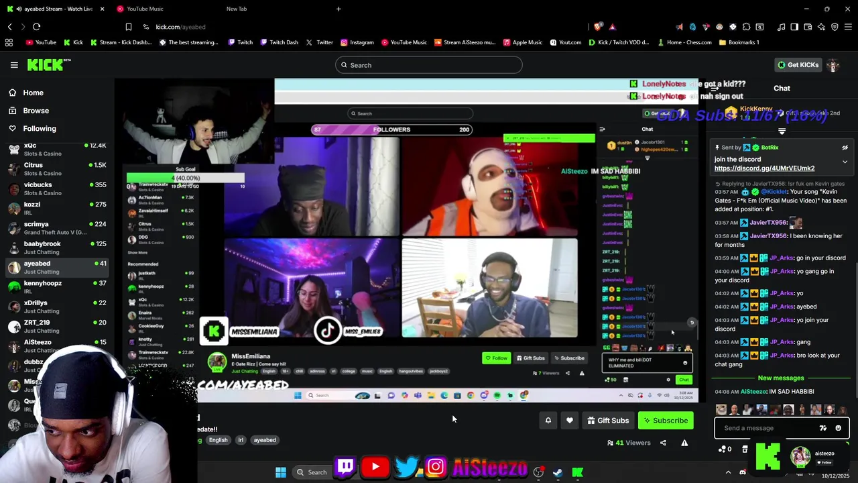Click the Brave Rewards triangle icon
Screen dimensions: 858x483
(612, 27)
